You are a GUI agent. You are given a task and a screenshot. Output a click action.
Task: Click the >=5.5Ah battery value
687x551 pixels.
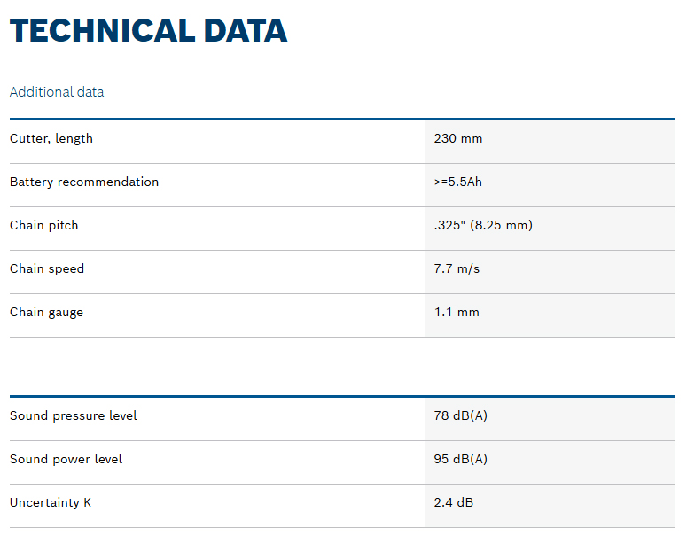(457, 182)
